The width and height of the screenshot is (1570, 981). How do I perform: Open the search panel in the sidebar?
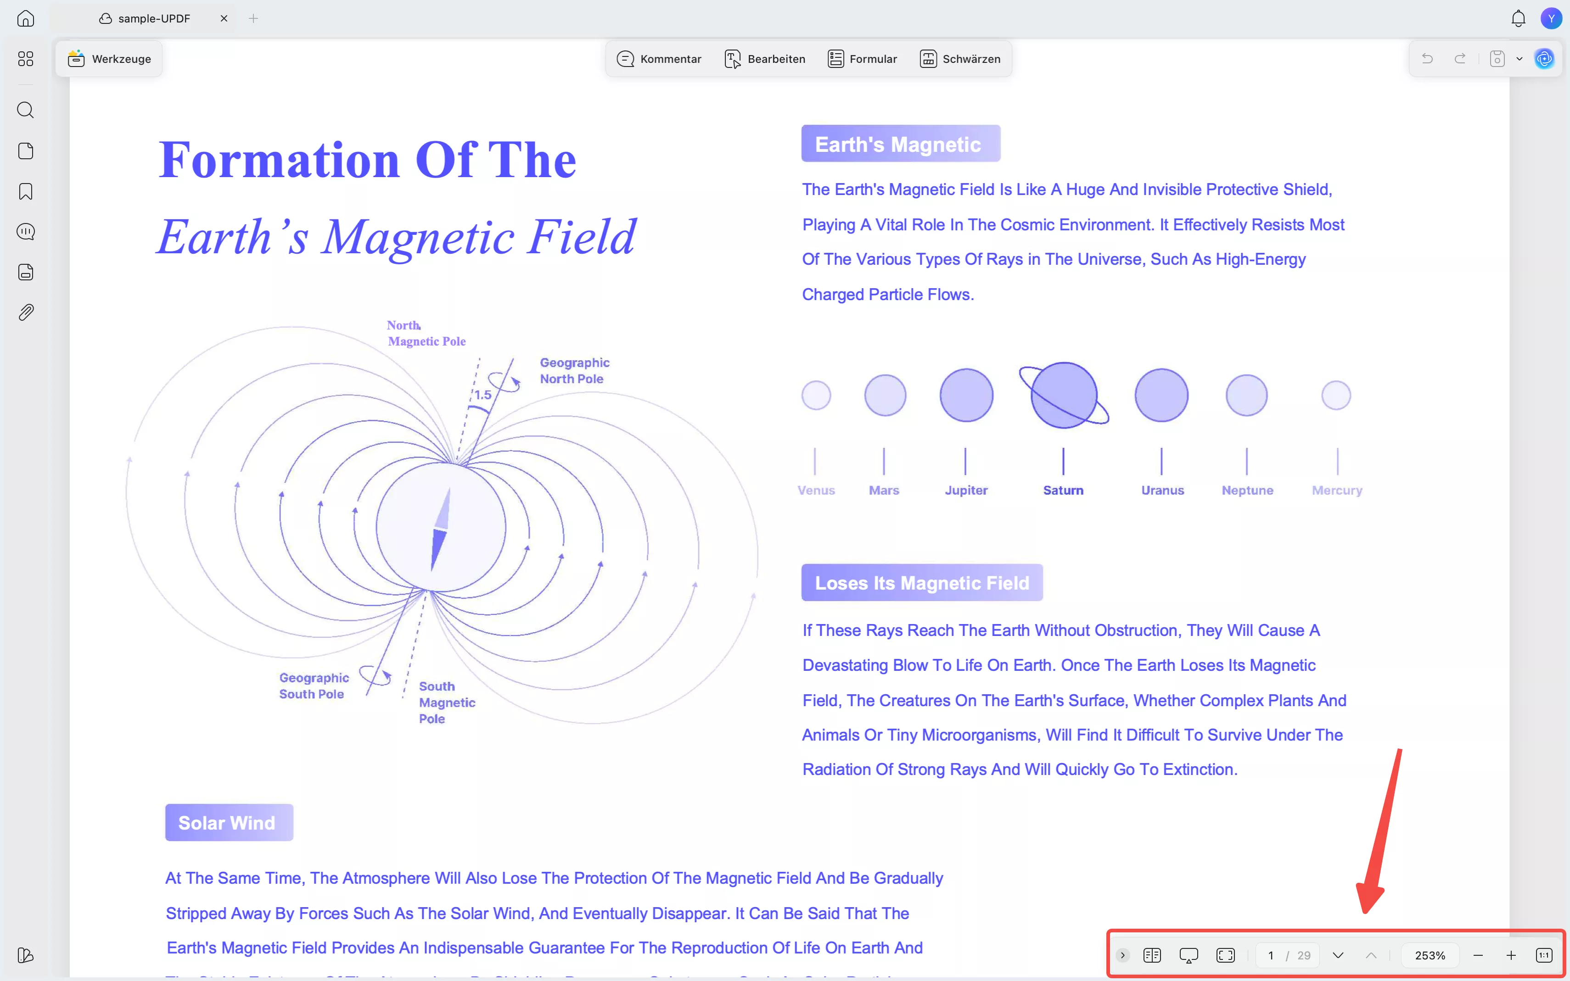tap(25, 110)
